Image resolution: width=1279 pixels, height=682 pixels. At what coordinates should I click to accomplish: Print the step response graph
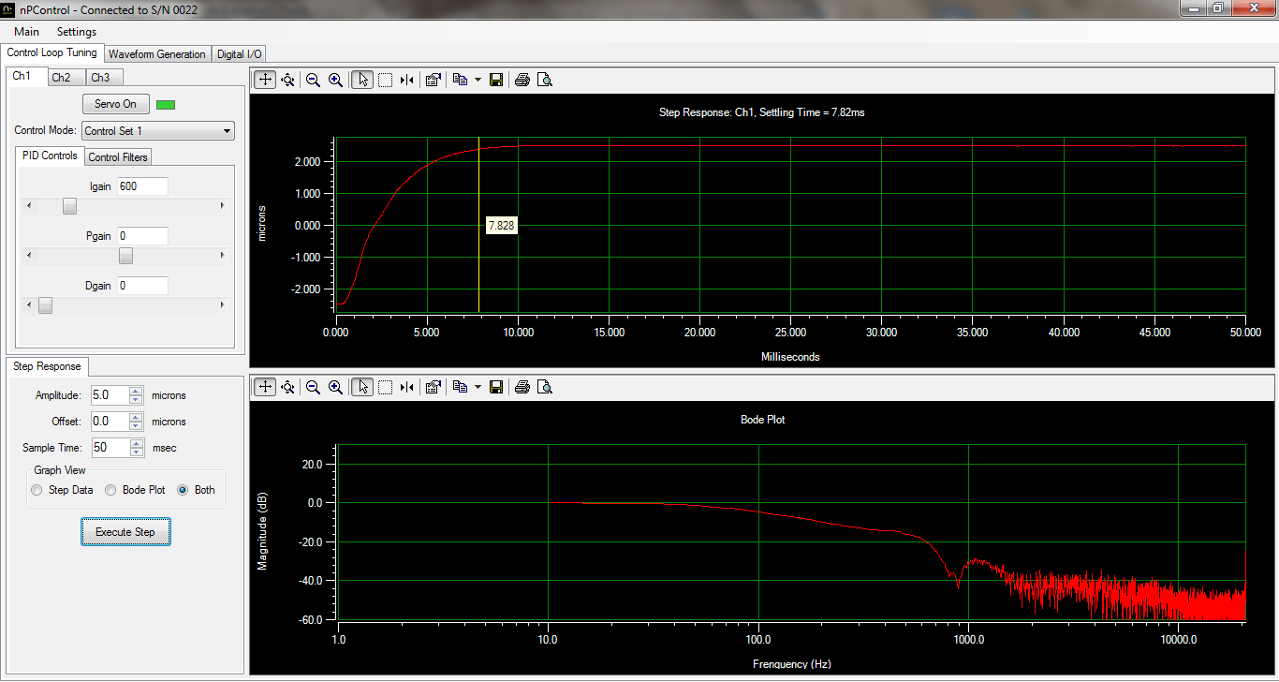(522, 80)
